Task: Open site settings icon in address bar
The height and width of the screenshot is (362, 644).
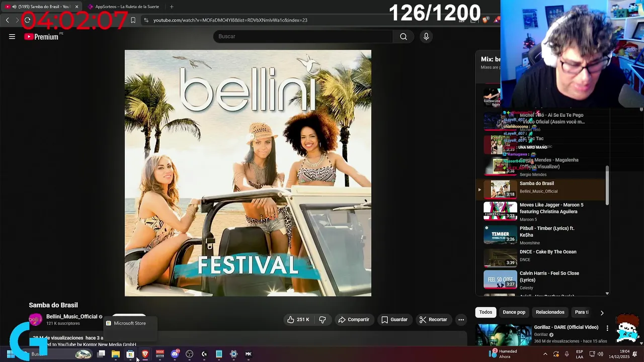Action: click(146, 20)
